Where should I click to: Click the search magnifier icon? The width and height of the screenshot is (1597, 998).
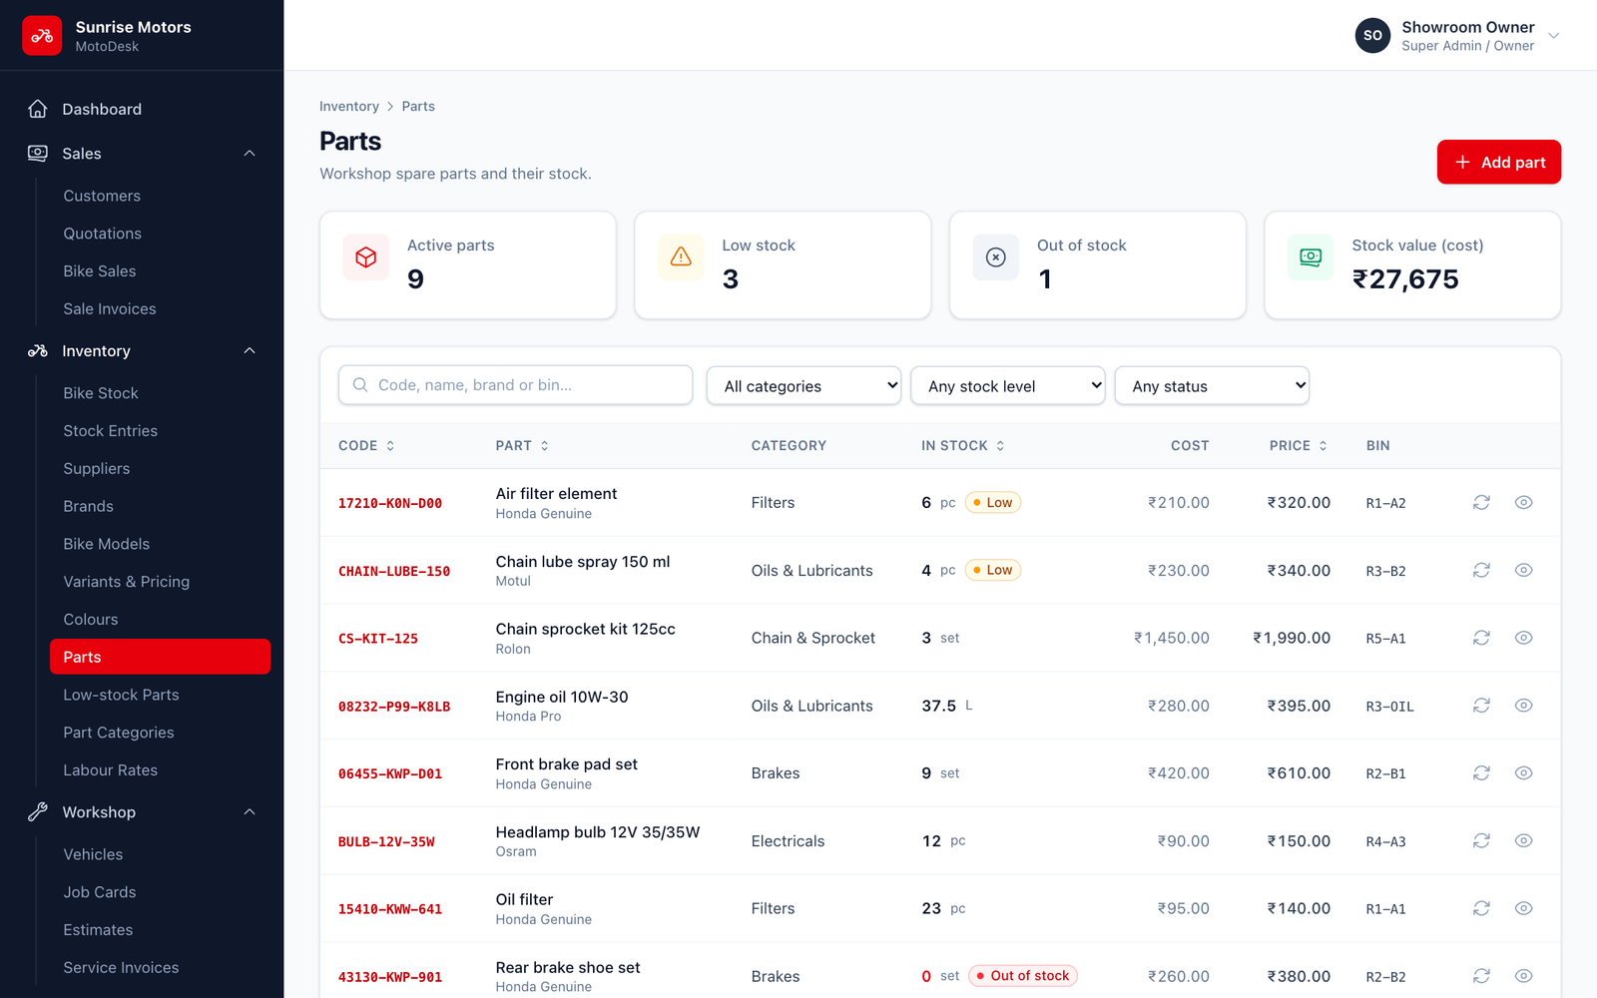pos(360,385)
